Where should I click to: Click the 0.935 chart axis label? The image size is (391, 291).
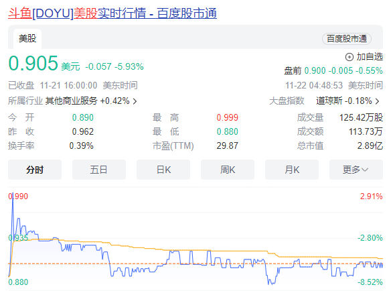pyautogui.click(x=18, y=238)
